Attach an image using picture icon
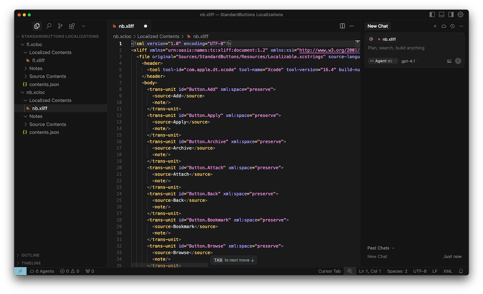Image resolution: width=483 pixels, height=294 pixels. coord(449,61)
